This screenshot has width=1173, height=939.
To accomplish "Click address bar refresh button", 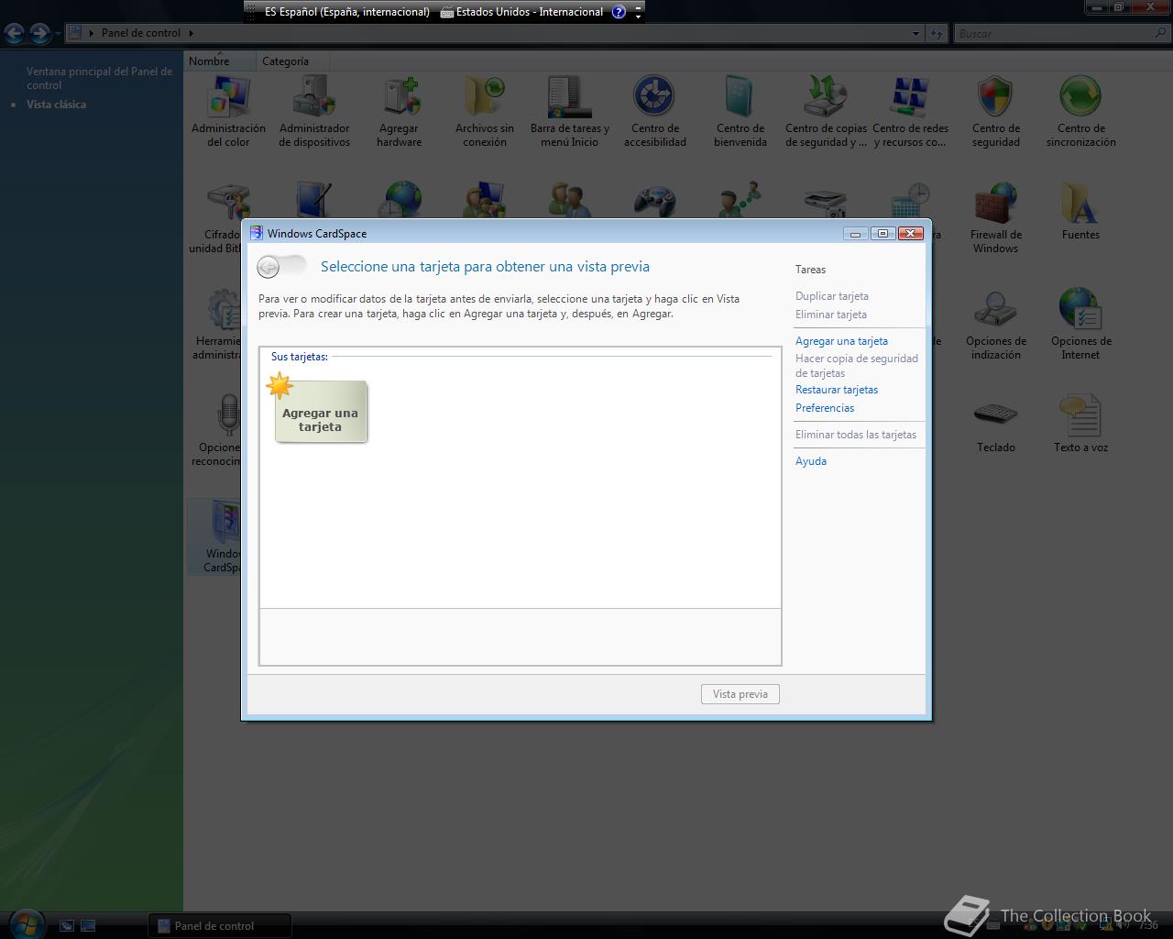I will [937, 33].
